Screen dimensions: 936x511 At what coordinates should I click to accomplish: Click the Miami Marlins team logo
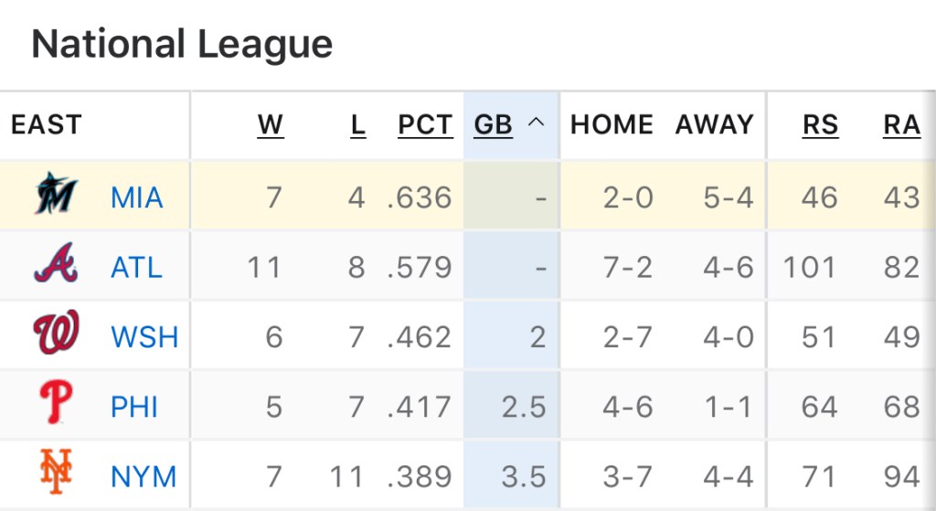coord(57,196)
